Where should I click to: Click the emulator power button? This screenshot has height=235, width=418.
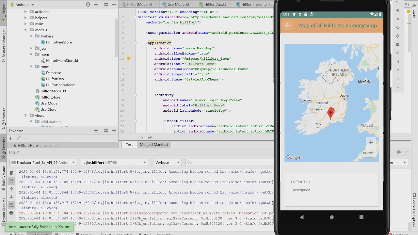[x=398, y=2]
